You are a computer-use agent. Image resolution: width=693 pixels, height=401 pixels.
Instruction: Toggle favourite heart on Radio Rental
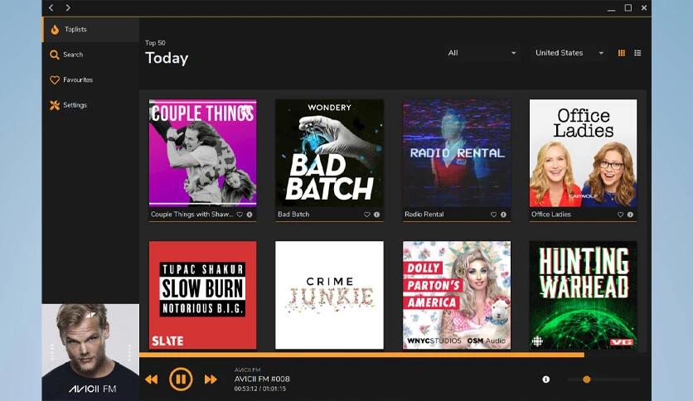point(494,215)
